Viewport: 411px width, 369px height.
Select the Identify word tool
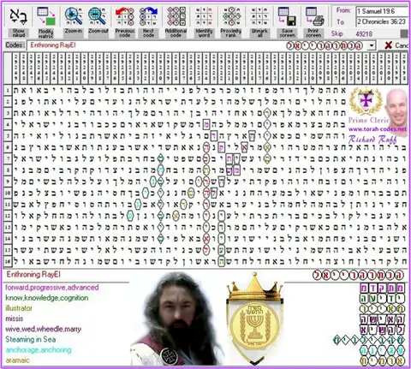204,16
